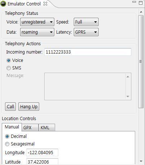Click the panel scroll up arrow
The width and height of the screenshot is (145, 165).
click(141, 12)
